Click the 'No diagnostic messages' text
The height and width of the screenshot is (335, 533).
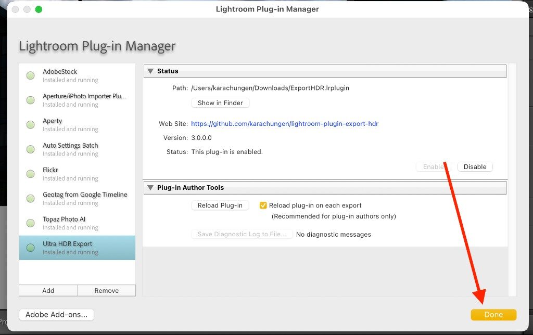(334, 235)
